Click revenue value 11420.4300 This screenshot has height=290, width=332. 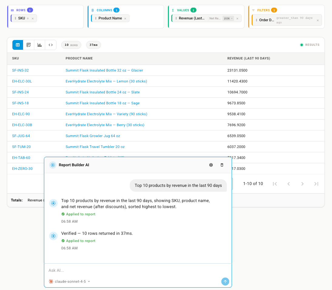237,81
